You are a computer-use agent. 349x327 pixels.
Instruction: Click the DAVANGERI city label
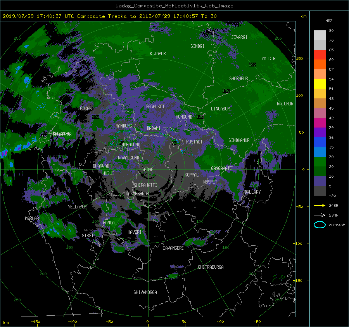173,248
